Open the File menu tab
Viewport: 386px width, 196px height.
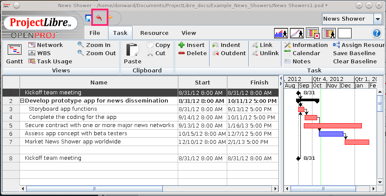95,33
